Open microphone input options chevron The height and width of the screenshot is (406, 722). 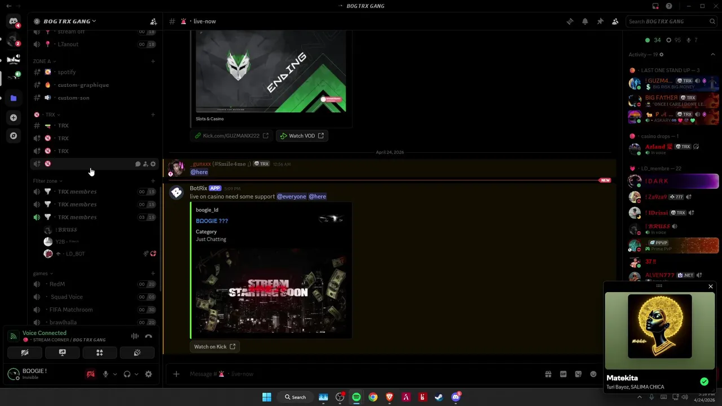coord(115,374)
